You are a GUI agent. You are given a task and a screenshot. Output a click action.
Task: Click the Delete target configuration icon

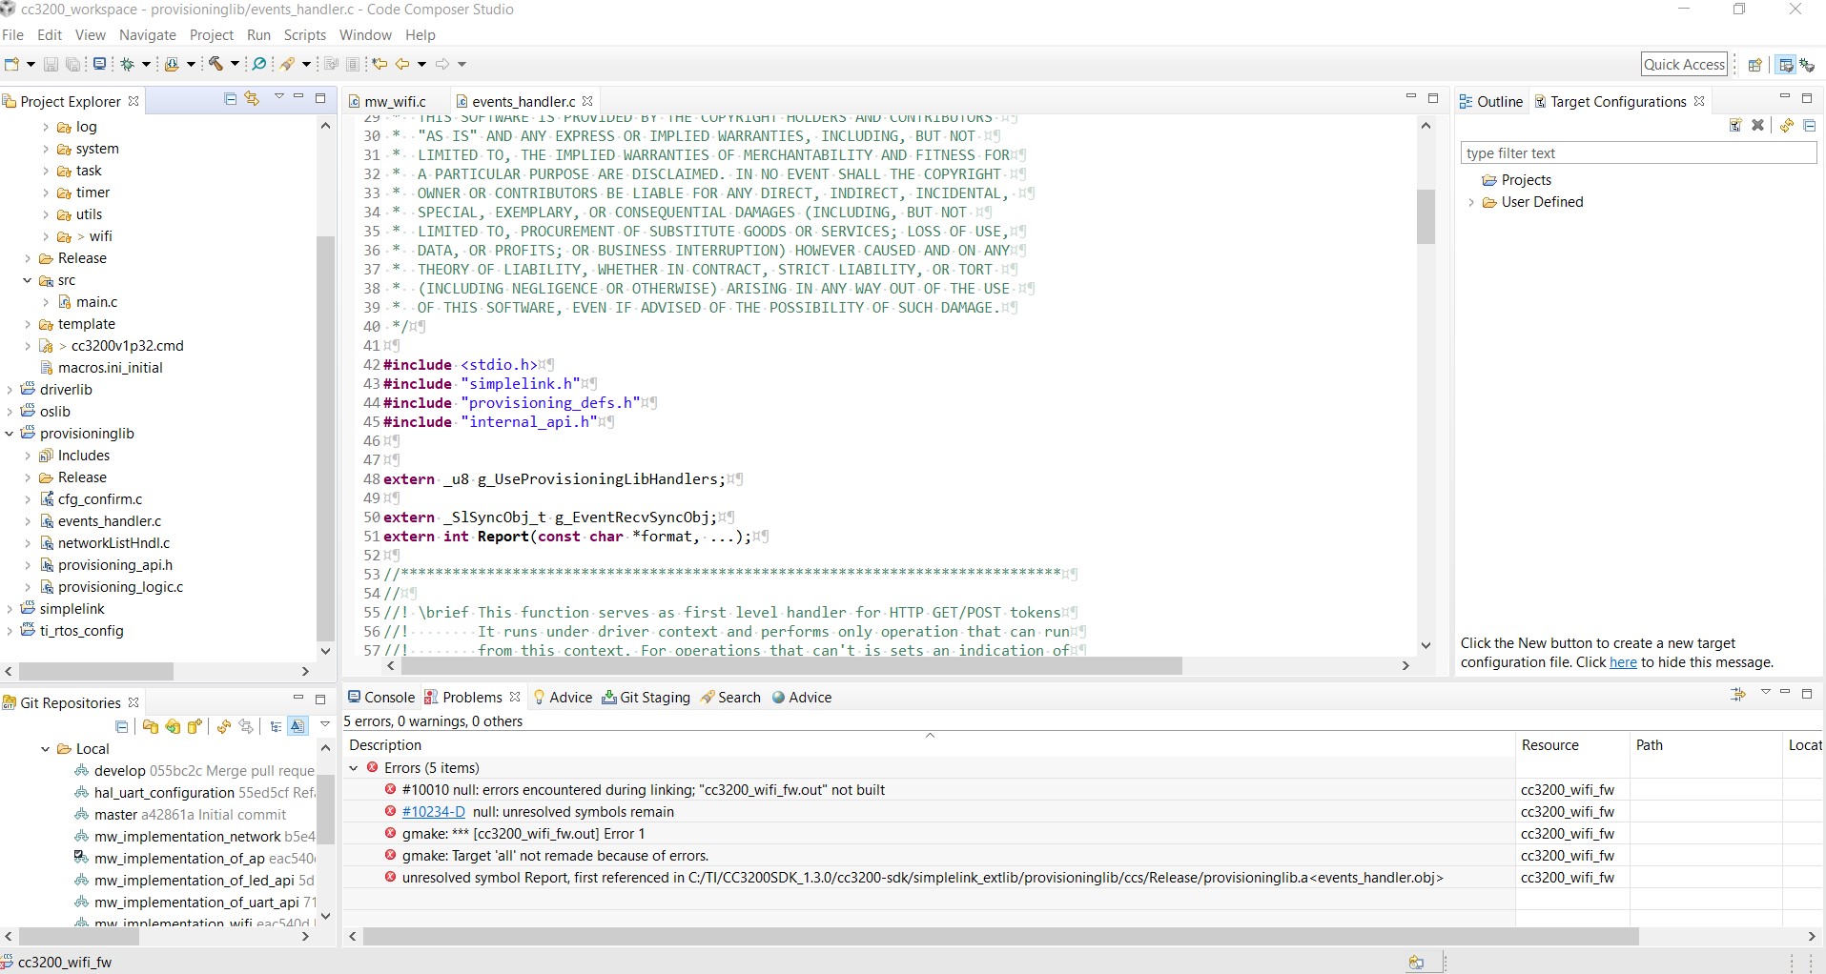tap(1758, 125)
